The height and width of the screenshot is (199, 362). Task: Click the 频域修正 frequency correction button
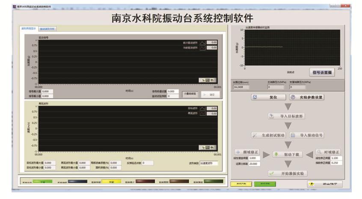247,152
